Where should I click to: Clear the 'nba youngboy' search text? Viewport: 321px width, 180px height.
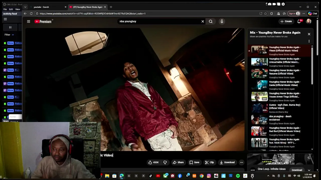point(203,21)
